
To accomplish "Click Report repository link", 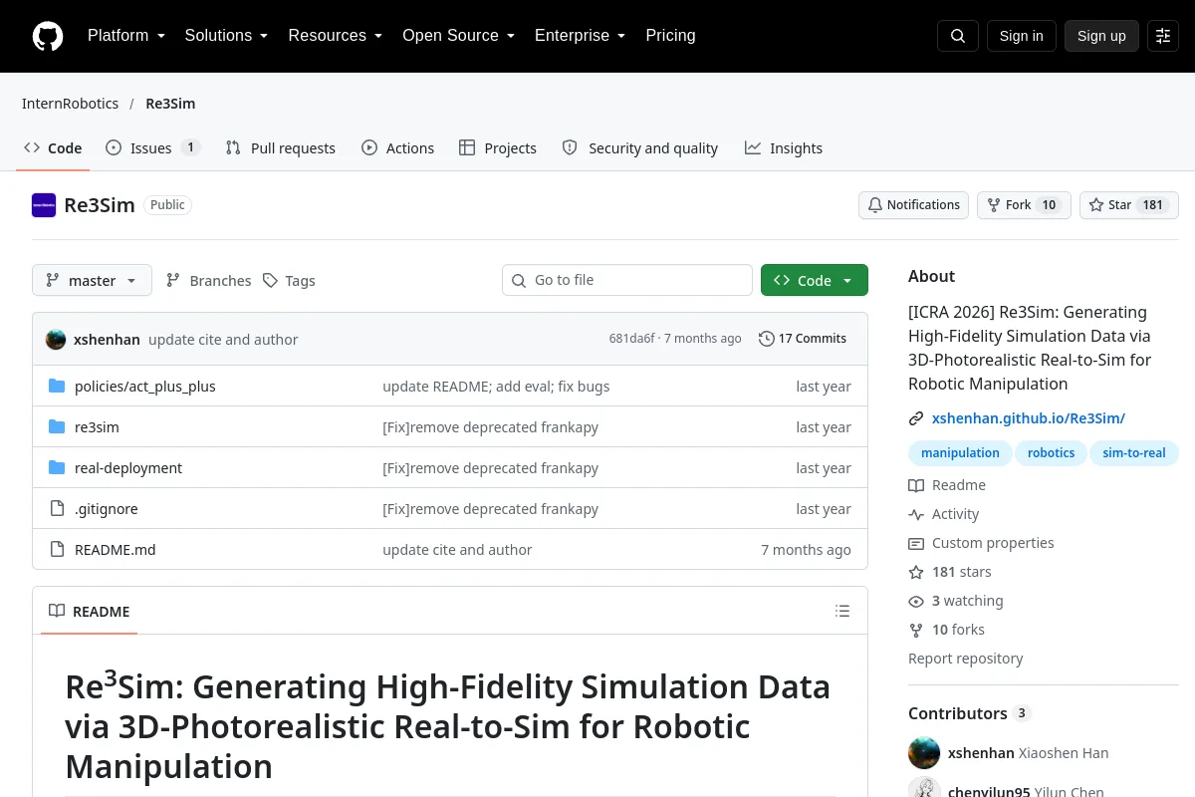I will click(x=966, y=659).
